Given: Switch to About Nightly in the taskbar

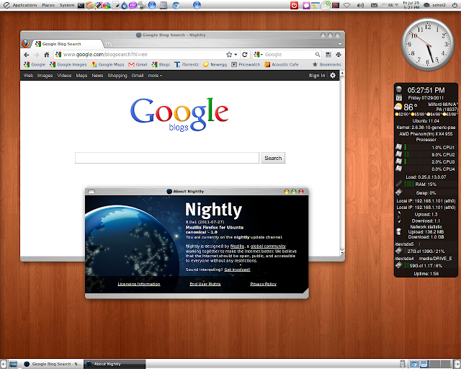Looking at the screenshot, I should tap(115, 364).
